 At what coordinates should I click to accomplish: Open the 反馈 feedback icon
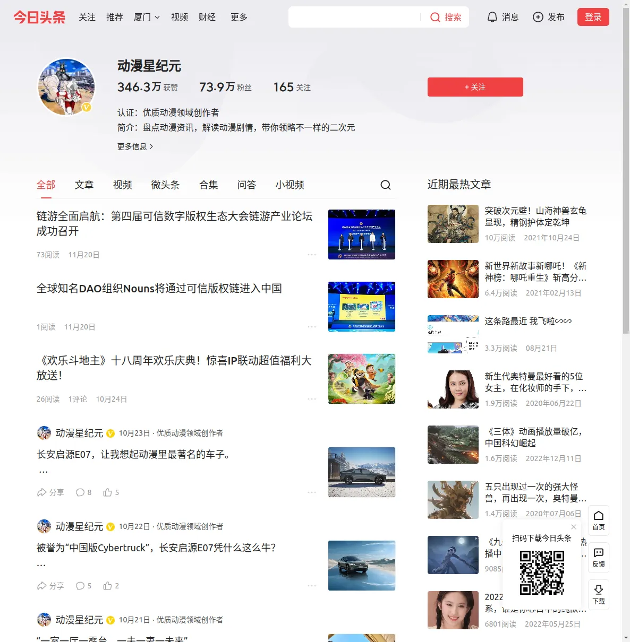coord(599,558)
